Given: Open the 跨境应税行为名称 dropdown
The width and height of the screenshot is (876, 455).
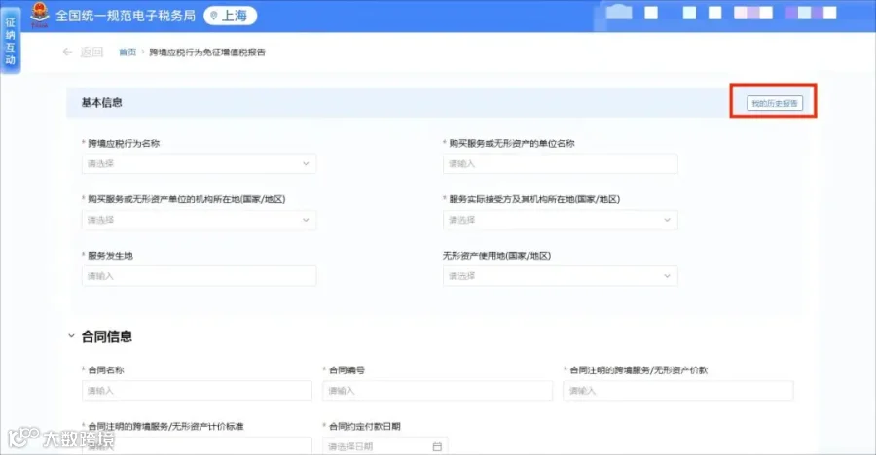Looking at the screenshot, I should coord(199,163).
